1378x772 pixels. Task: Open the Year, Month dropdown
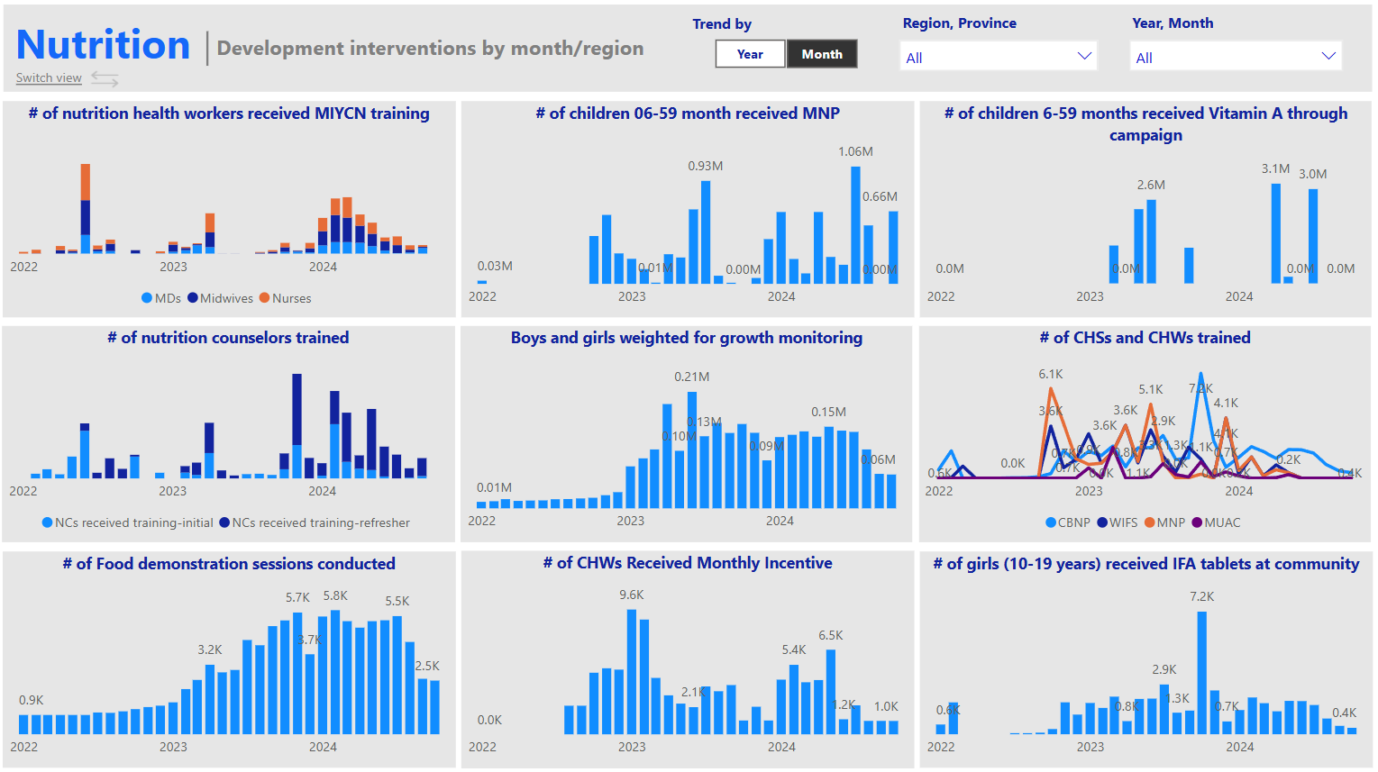pos(1235,57)
